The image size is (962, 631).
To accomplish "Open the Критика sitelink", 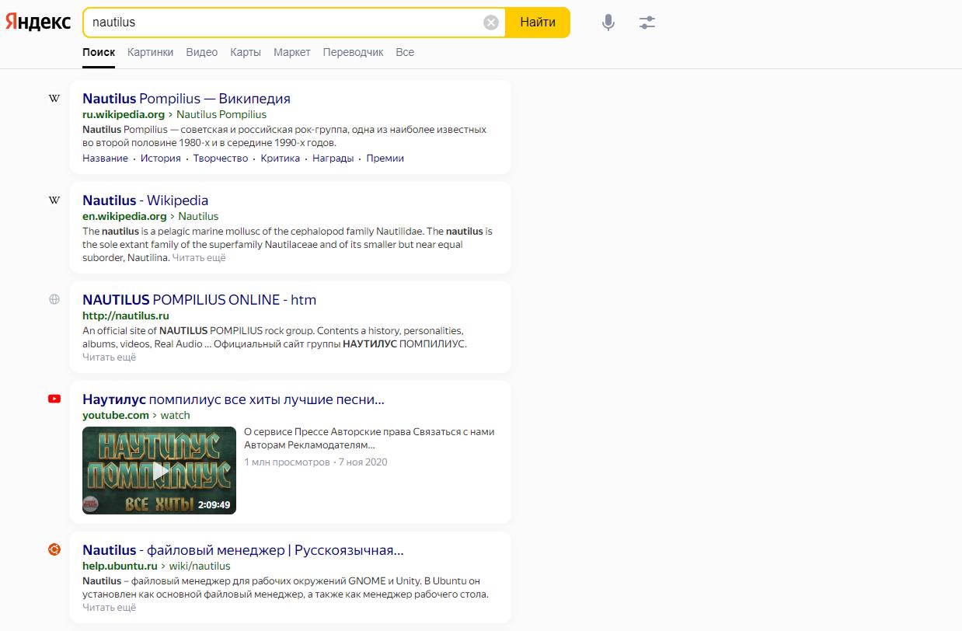I will (281, 158).
